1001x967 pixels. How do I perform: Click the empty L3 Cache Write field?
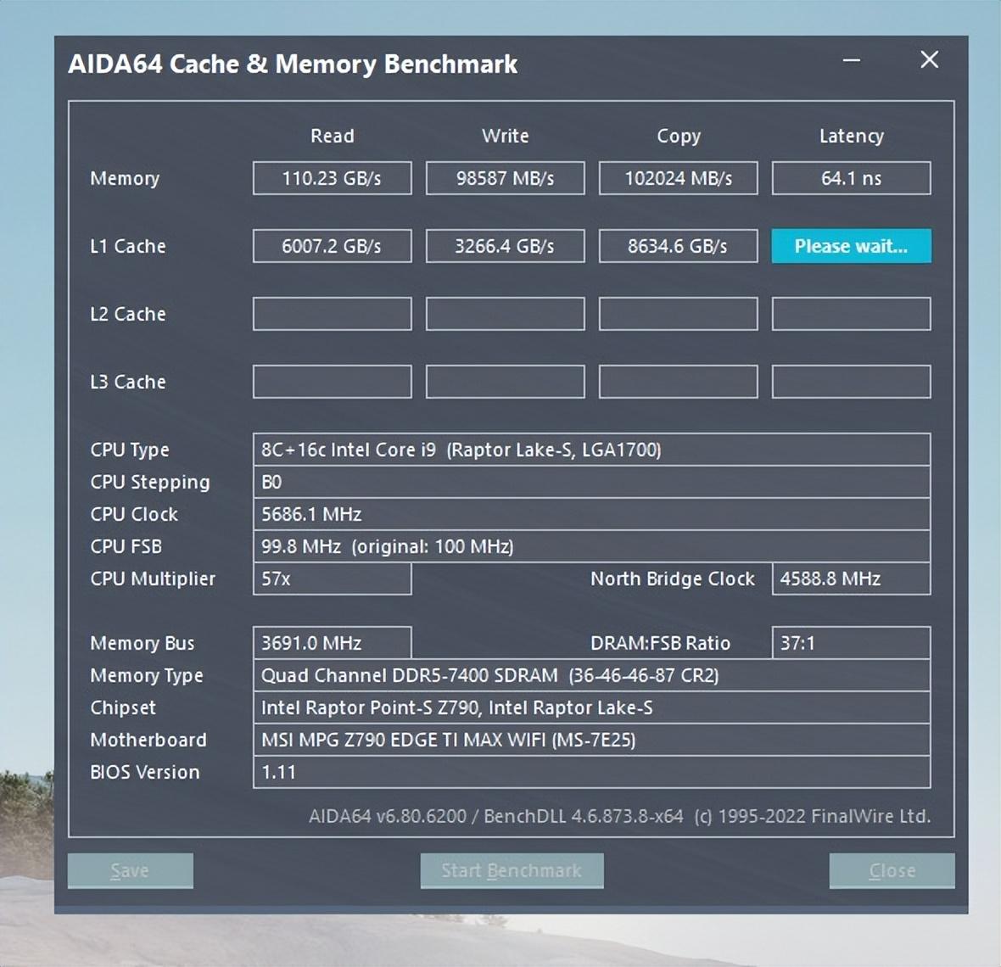tap(505, 382)
